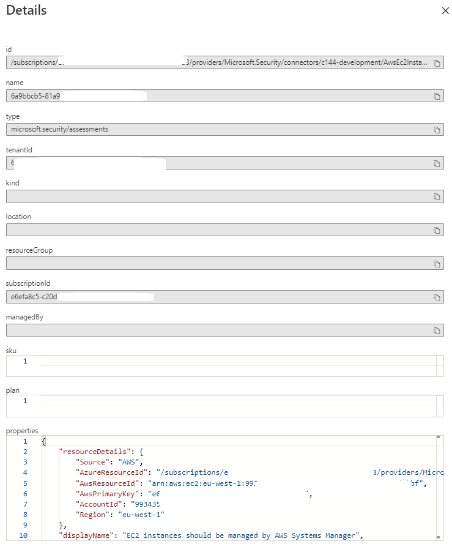Copy the name field value

(x=437, y=97)
